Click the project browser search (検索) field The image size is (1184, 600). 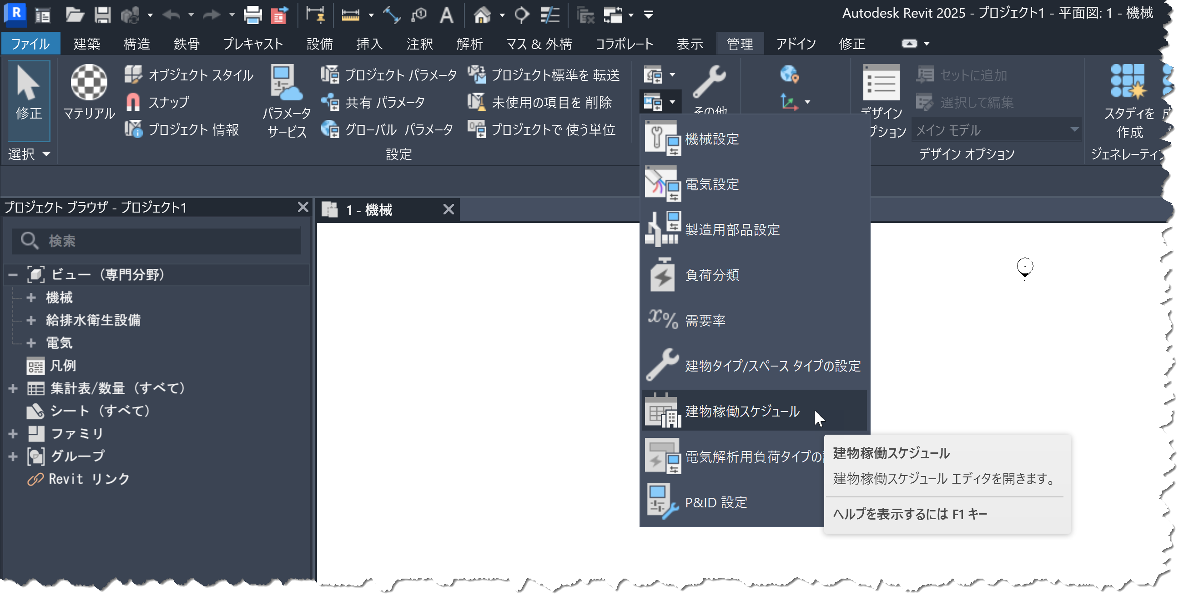pos(156,241)
